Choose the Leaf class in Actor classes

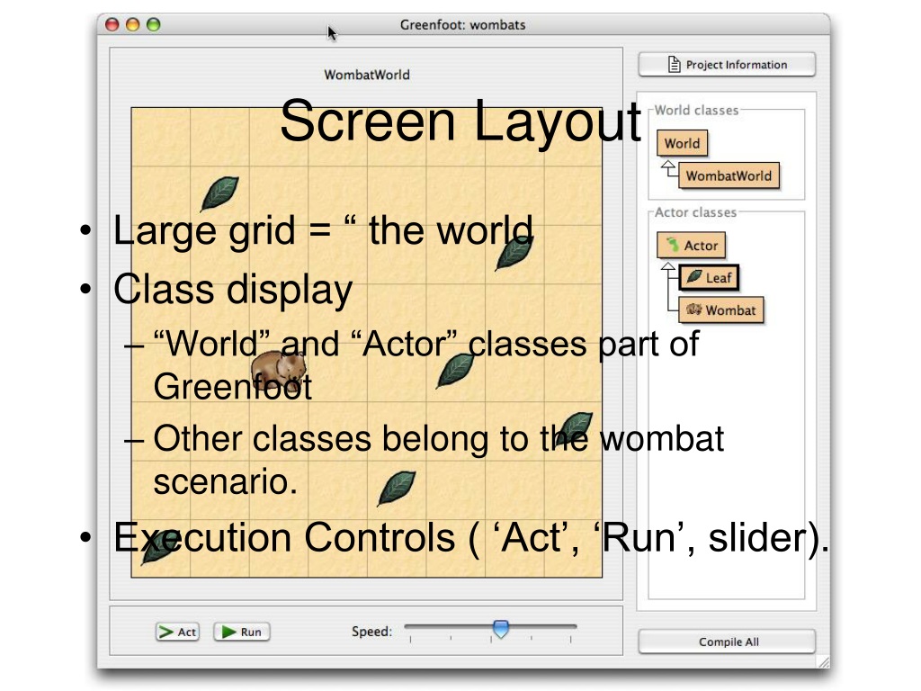pyautogui.click(x=709, y=277)
